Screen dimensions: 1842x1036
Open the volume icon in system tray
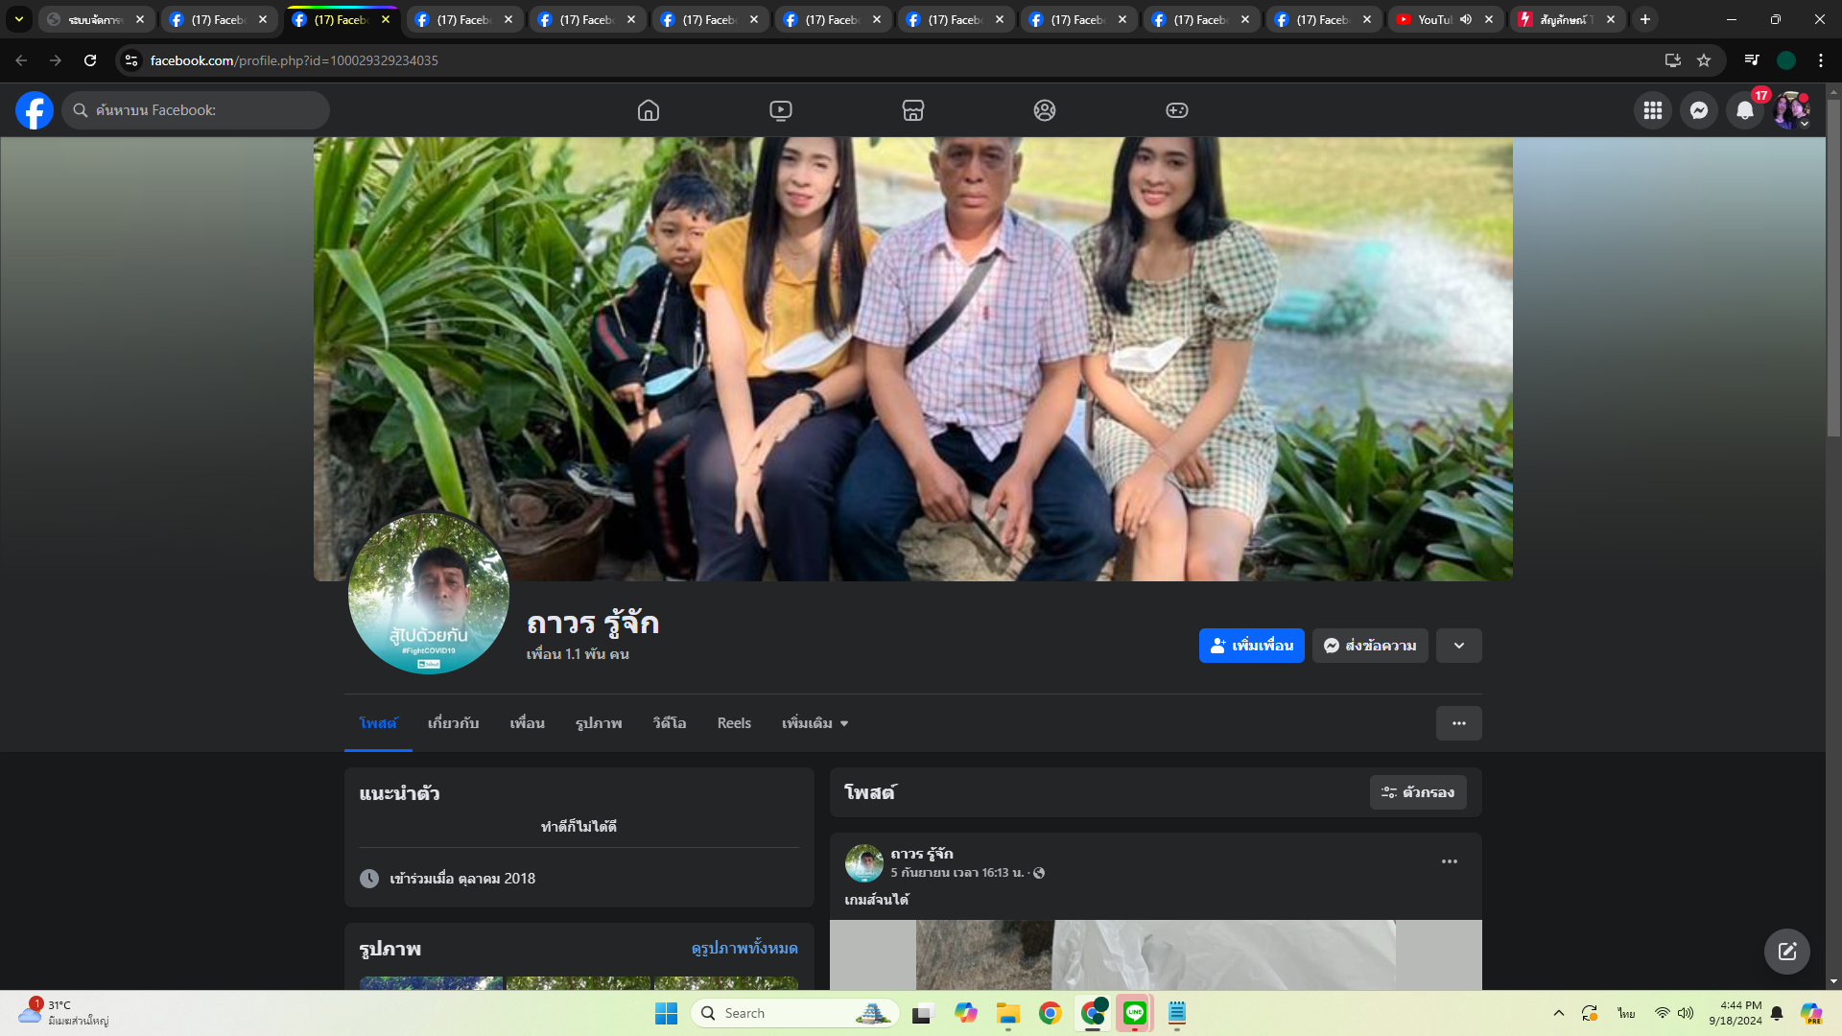1686,1013
